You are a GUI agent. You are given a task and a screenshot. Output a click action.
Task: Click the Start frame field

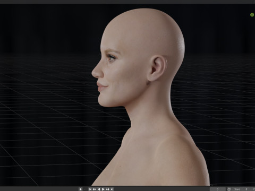click(x=241, y=189)
